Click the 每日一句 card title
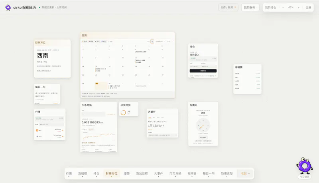The width and height of the screenshot is (319, 183). (40, 87)
